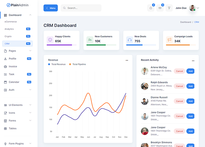Click the New Customers user icon
Screen dimensions: 205x147
tap(90, 40)
